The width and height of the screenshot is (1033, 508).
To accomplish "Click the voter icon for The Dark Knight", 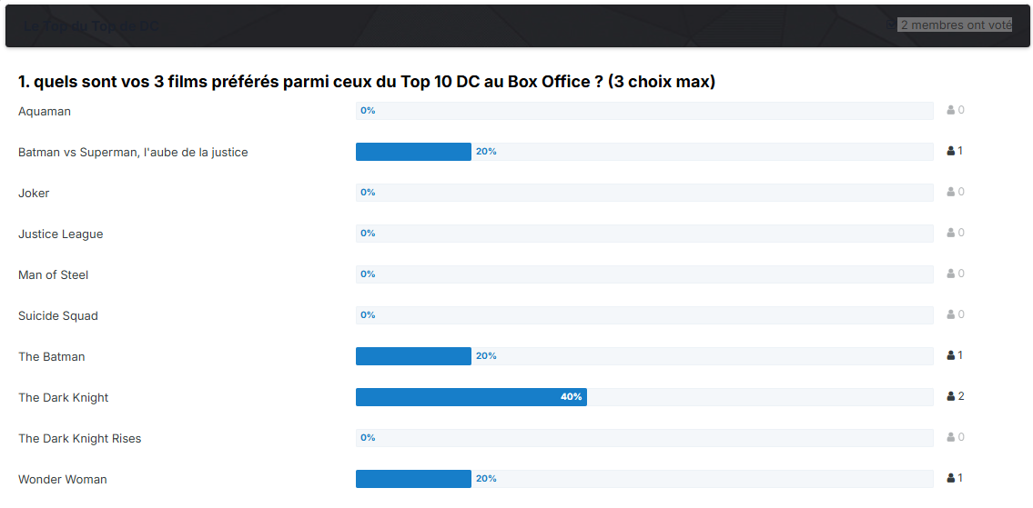I will coord(951,396).
